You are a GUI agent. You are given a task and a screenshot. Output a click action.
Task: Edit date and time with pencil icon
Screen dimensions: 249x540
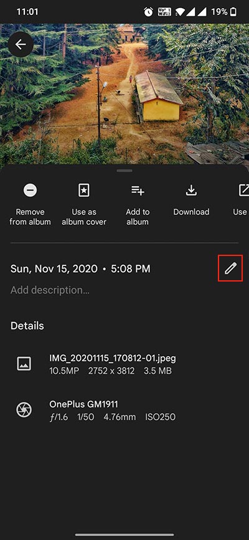(x=230, y=268)
